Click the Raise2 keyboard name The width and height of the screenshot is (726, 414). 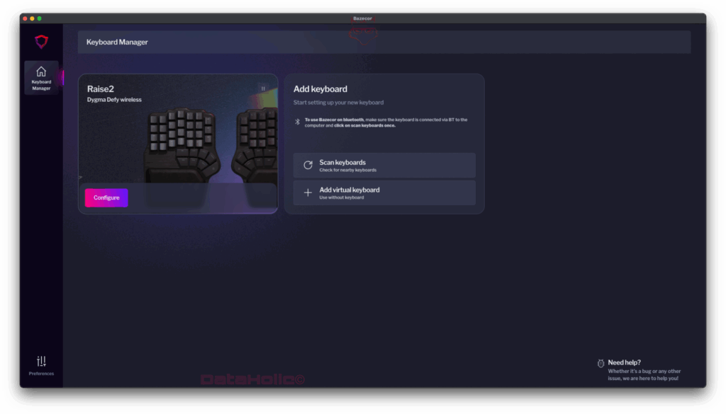[x=101, y=89]
